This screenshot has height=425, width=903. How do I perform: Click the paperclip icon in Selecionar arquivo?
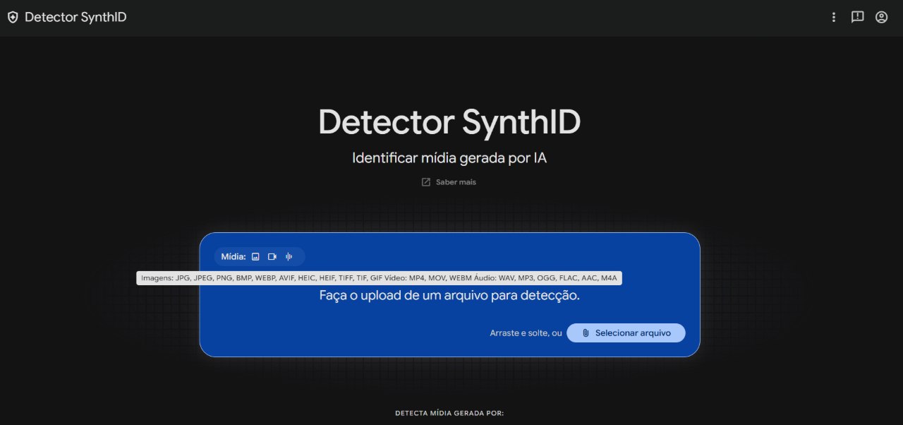[586, 333]
